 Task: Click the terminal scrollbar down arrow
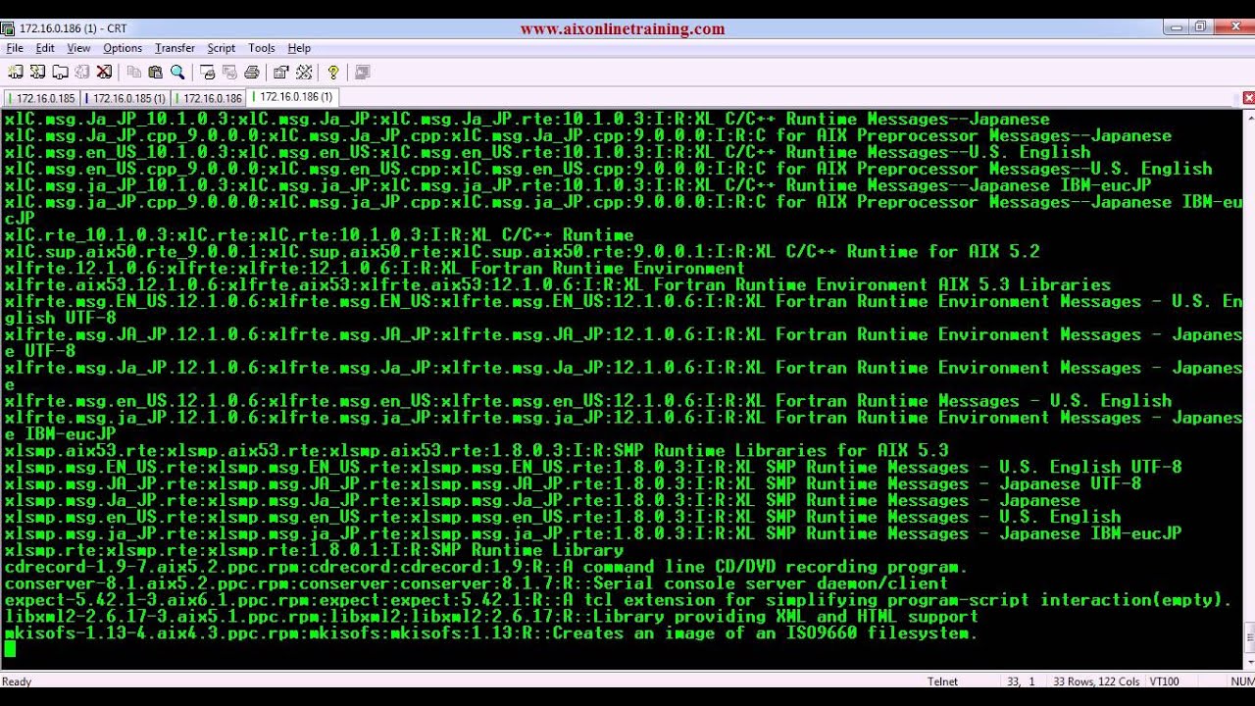point(1249,663)
